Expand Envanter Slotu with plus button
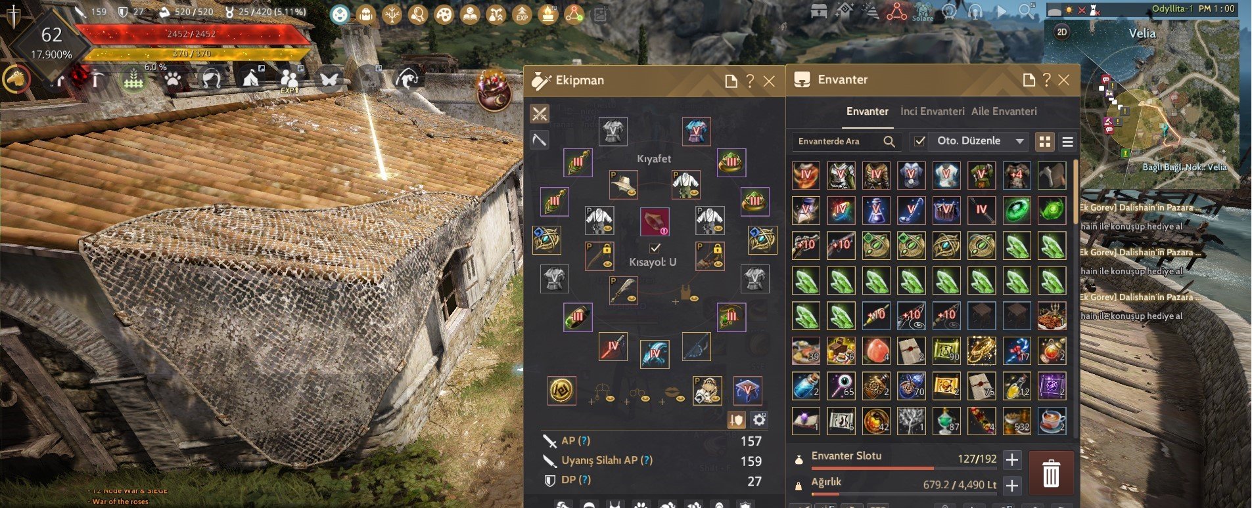The image size is (1252, 508). click(1012, 459)
